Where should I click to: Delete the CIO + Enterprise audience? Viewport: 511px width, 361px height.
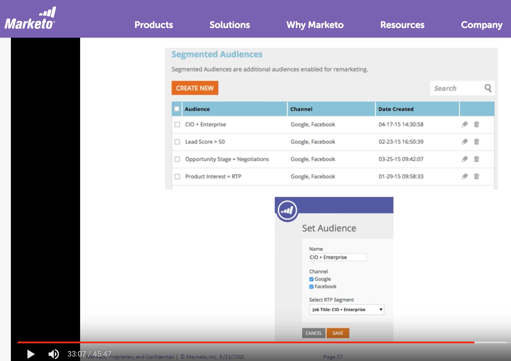click(476, 124)
